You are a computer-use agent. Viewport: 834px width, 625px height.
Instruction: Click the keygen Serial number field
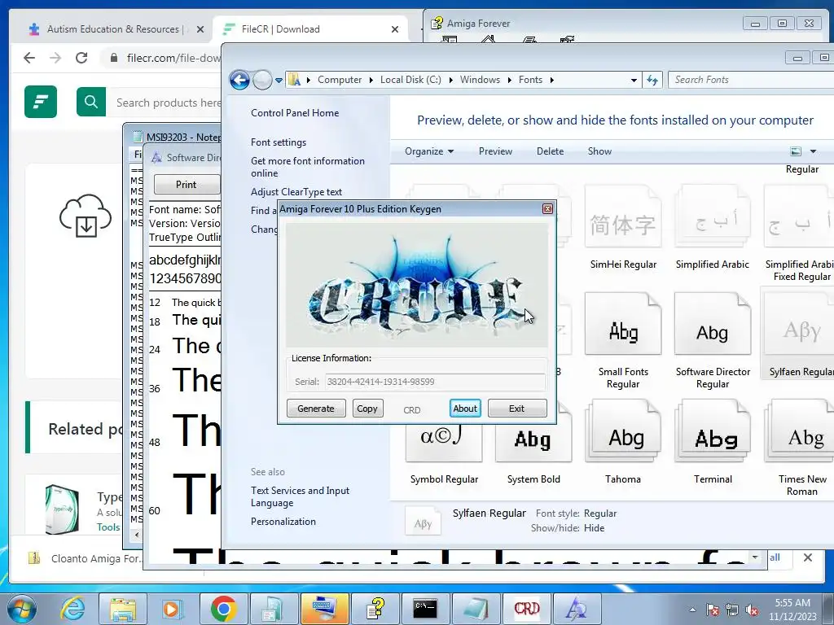click(435, 382)
